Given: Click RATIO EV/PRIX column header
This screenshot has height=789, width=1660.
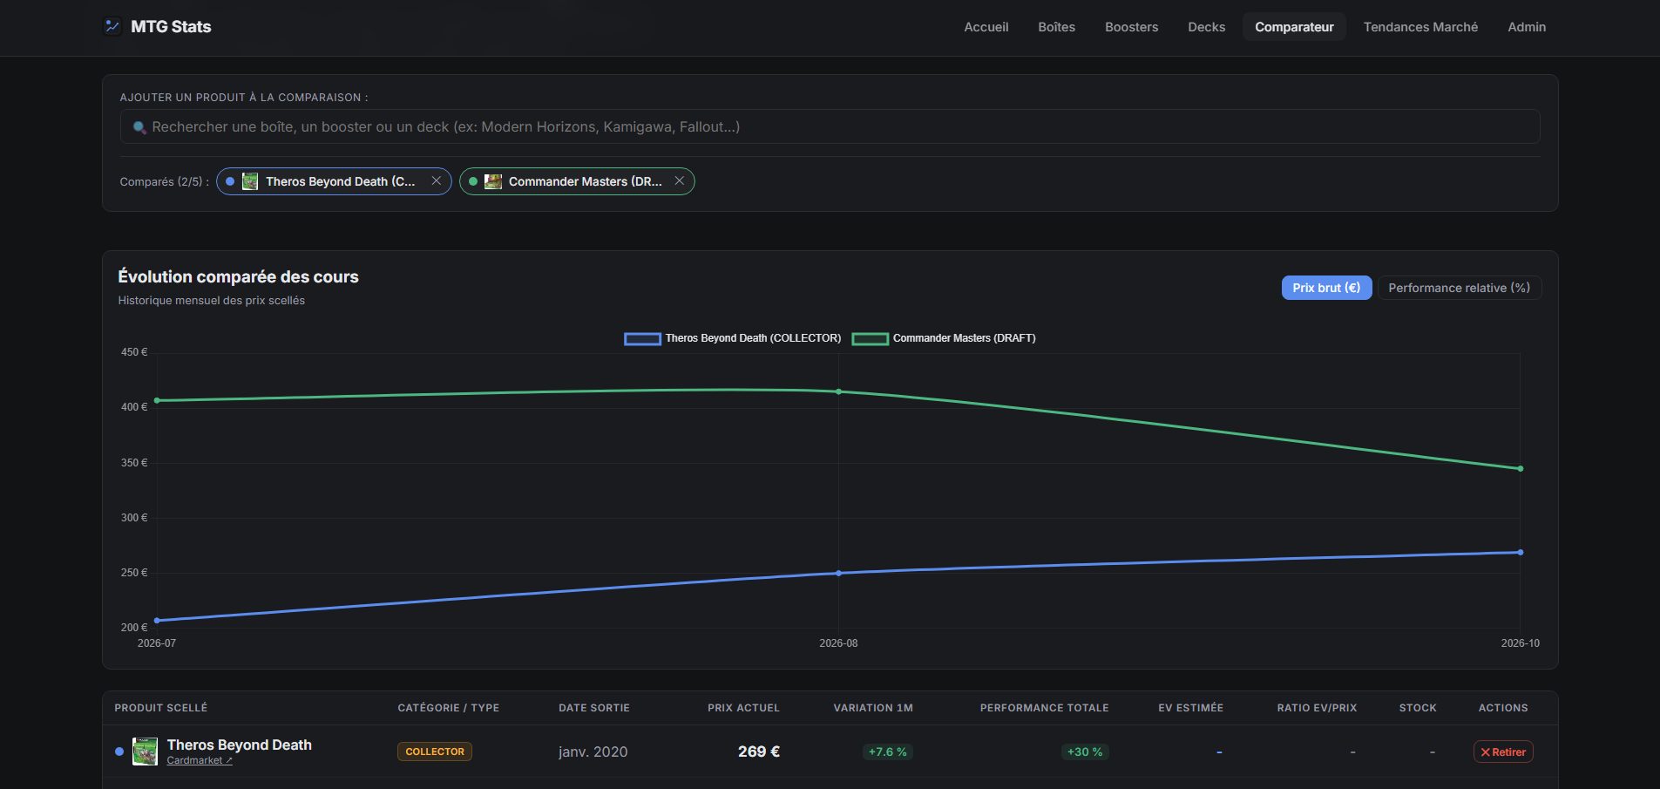Looking at the screenshot, I should 1317,708.
